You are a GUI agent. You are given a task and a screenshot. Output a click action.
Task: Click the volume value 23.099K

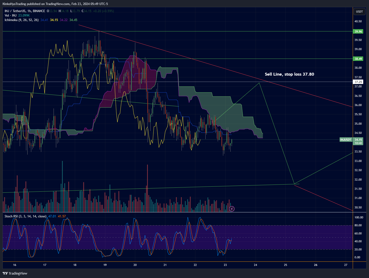(x=24, y=15)
